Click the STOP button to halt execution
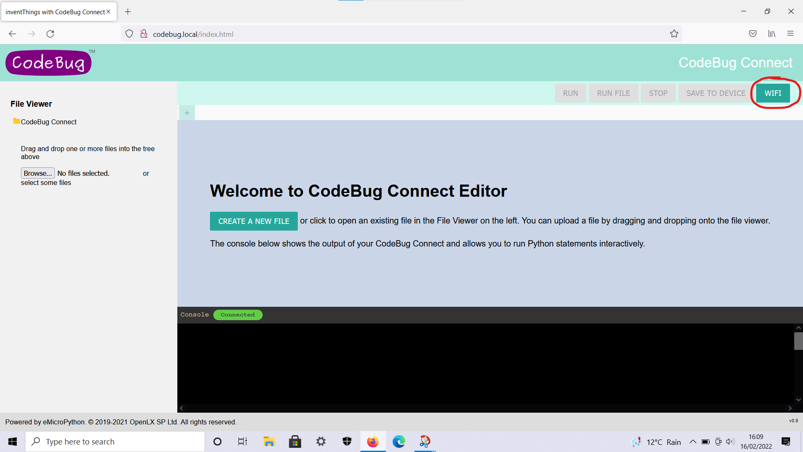The width and height of the screenshot is (803, 452). (659, 93)
